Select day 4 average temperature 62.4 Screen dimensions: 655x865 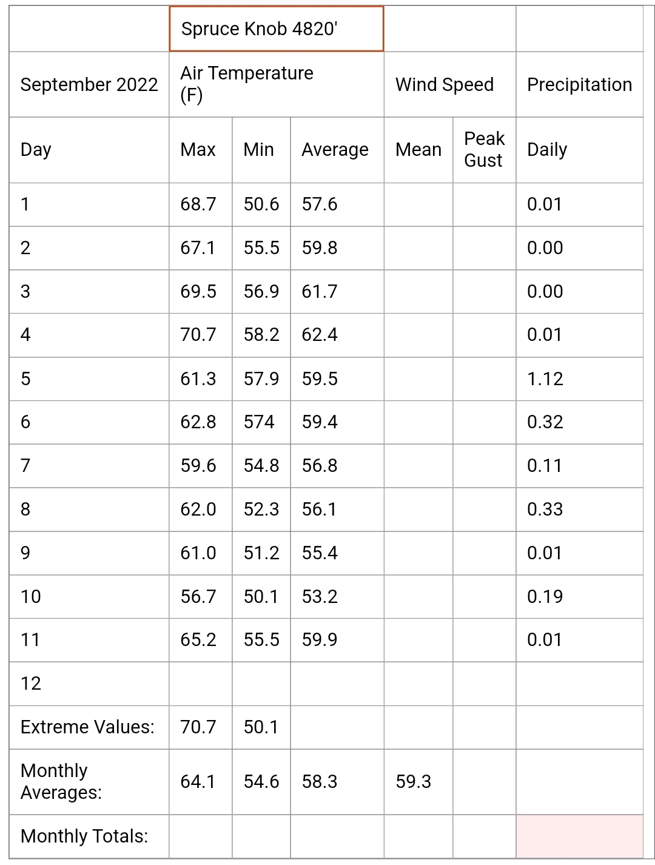(x=337, y=335)
